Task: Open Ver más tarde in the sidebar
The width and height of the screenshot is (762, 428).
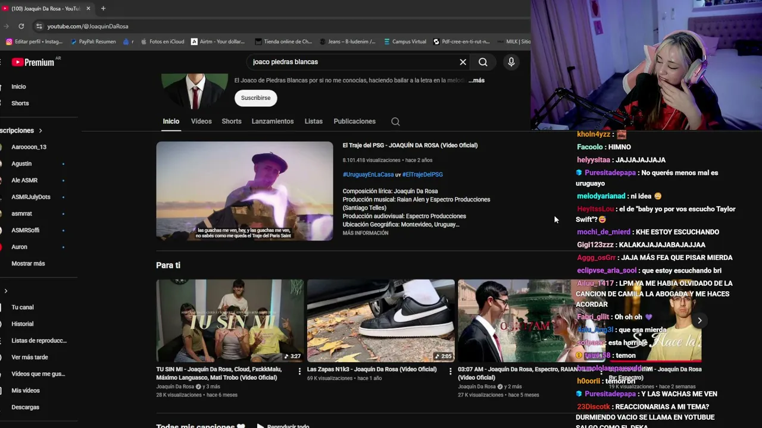Action: (30, 357)
